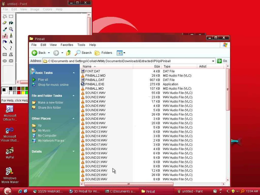The width and height of the screenshot is (260, 195).
Task: Click the address bar path field
Action: point(129,61)
